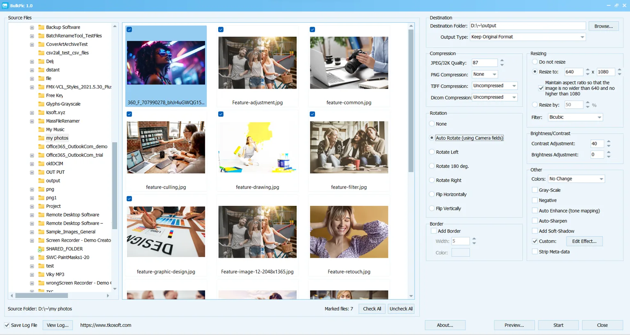Increase JPEG/J2K Quality with up arrow
630x335 pixels.
coord(502,61)
